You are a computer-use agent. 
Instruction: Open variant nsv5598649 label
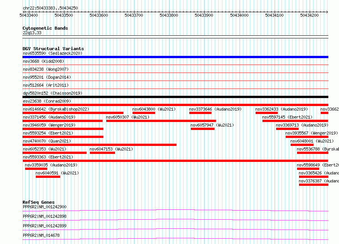point(318,165)
